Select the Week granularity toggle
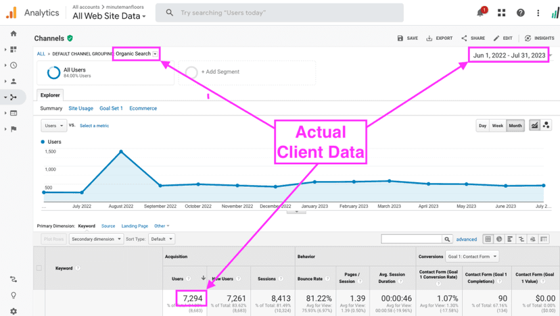 tap(497, 126)
